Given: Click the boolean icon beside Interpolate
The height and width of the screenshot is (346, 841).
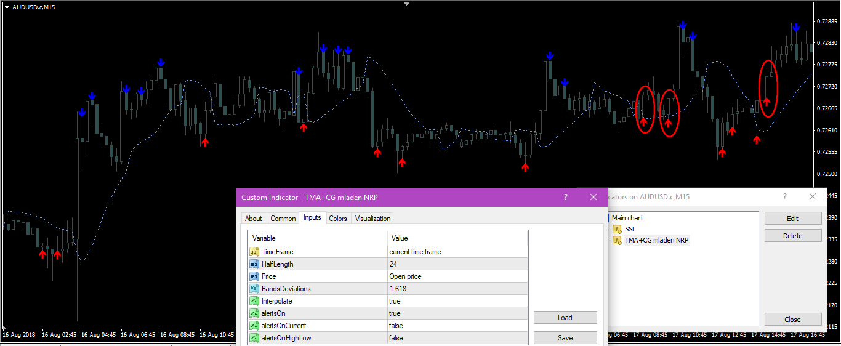Looking at the screenshot, I should click(254, 301).
